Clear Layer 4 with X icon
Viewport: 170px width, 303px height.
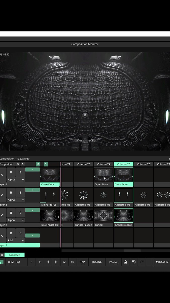pyautogui.click(x=2, y=175)
